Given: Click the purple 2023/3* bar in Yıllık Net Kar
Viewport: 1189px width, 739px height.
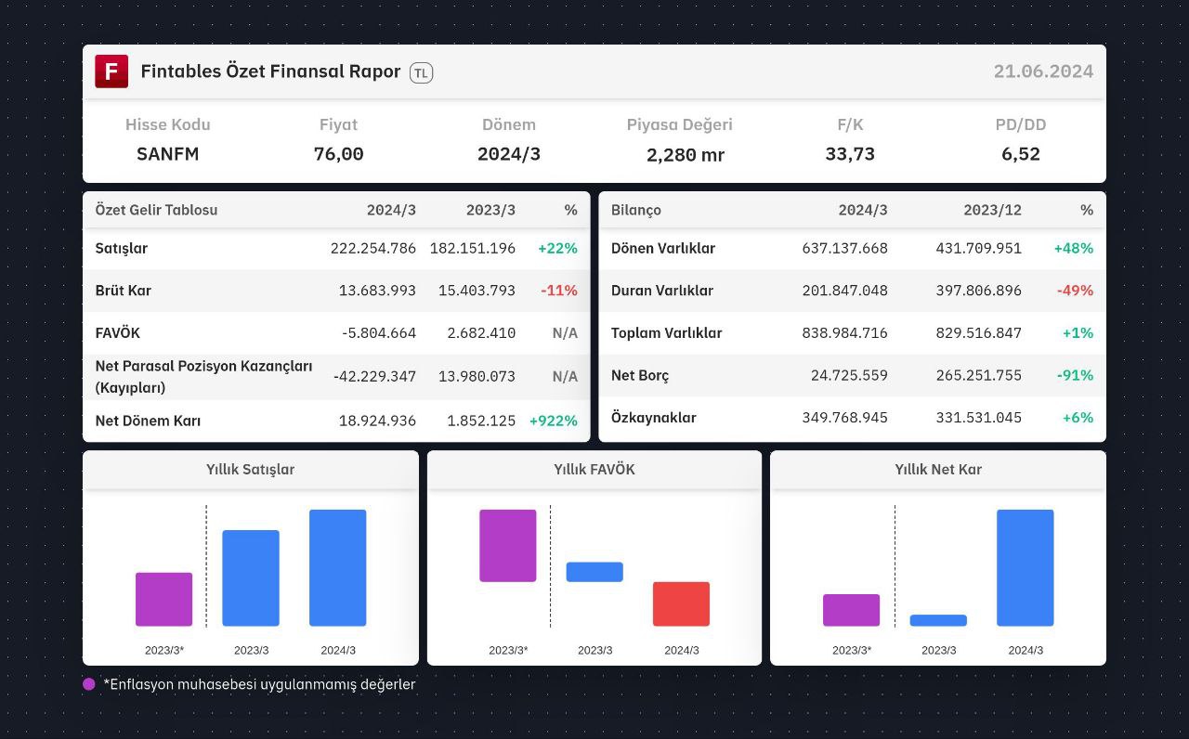Looking at the screenshot, I should [851, 610].
